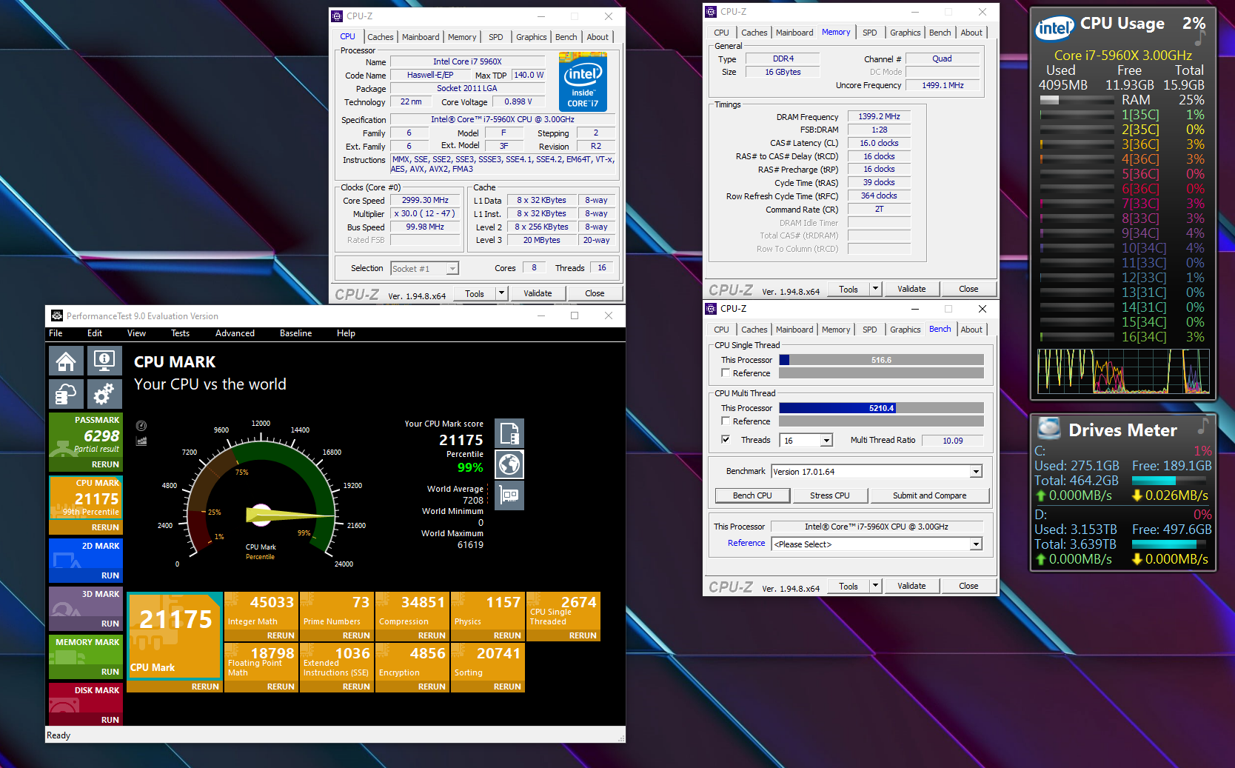Click the Reference link in Bench window
Image resolution: width=1235 pixels, height=768 pixels.
tap(746, 543)
